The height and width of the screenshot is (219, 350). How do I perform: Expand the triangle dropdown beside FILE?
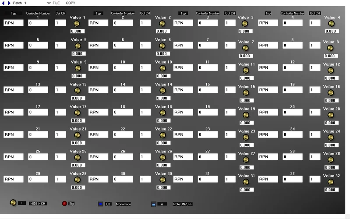click(49, 3)
